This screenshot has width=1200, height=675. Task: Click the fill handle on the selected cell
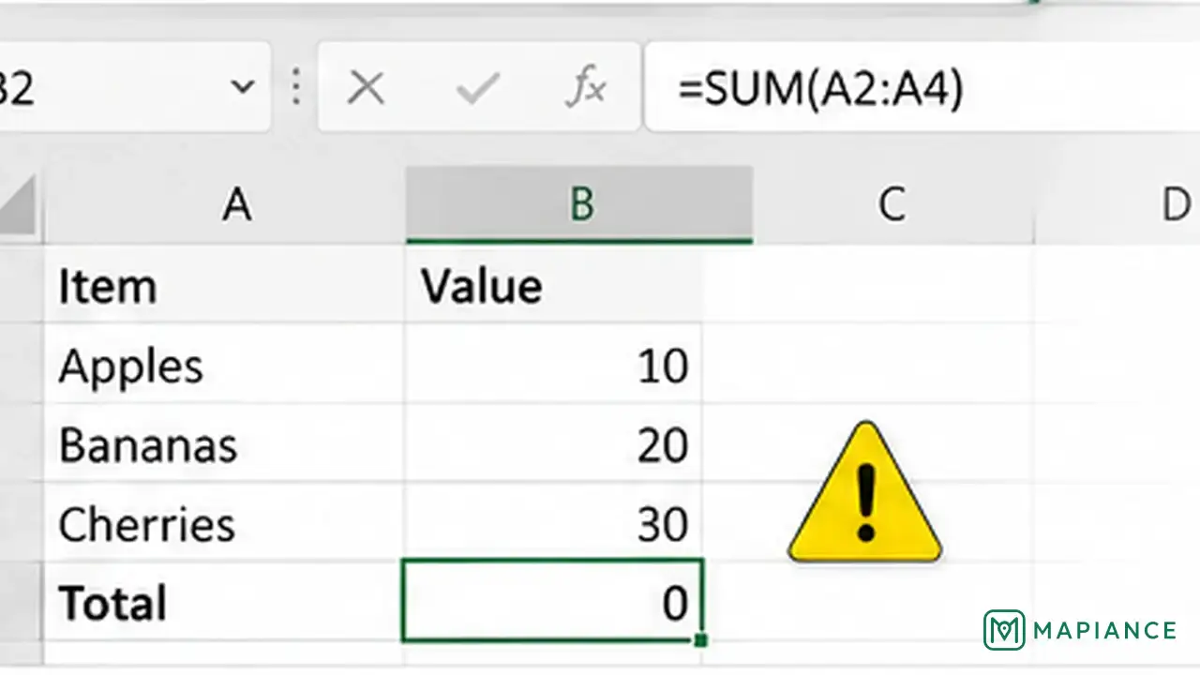[700, 640]
